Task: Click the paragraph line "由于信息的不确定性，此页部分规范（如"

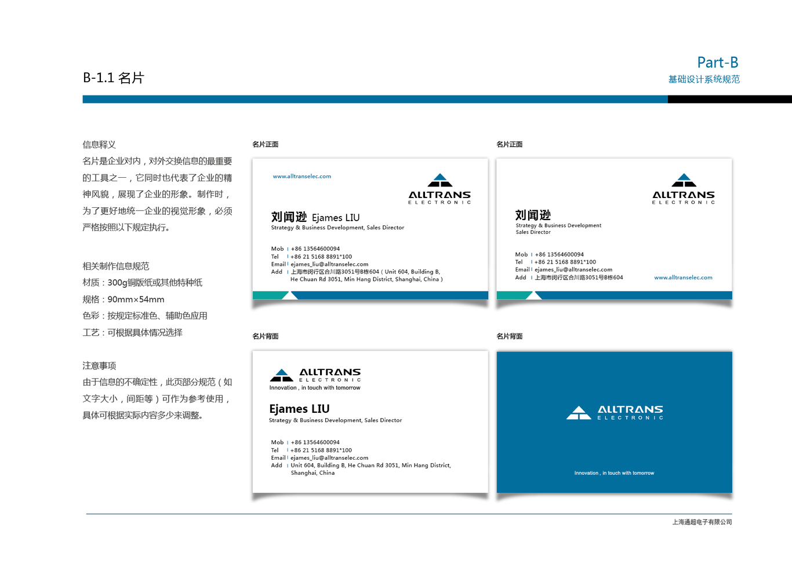Action: 157,382
